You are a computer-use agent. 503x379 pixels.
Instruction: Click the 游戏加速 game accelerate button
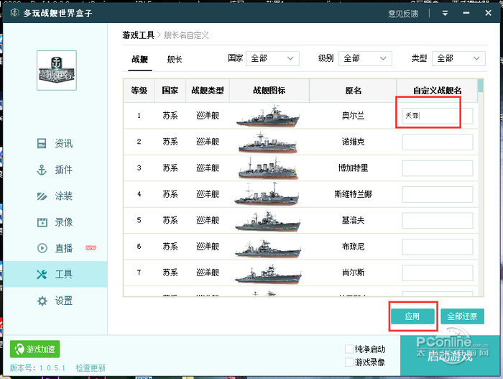tap(34, 350)
